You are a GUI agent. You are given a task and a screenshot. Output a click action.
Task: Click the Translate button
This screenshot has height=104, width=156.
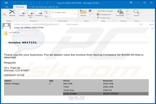[x=120, y=14]
